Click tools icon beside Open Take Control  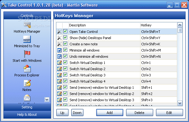(x=59, y=32)
